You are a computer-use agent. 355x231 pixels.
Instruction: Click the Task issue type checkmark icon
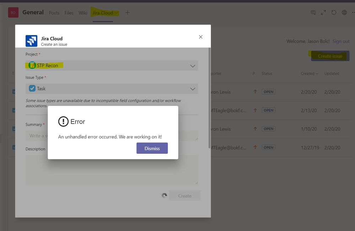pyautogui.click(x=32, y=88)
